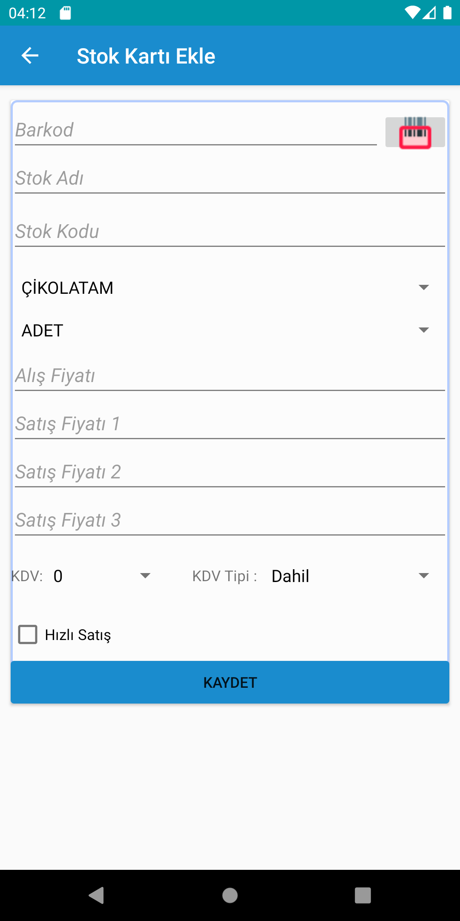Focus the Barkod input field
The image size is (460, 921).
click(x=195, y=130)
